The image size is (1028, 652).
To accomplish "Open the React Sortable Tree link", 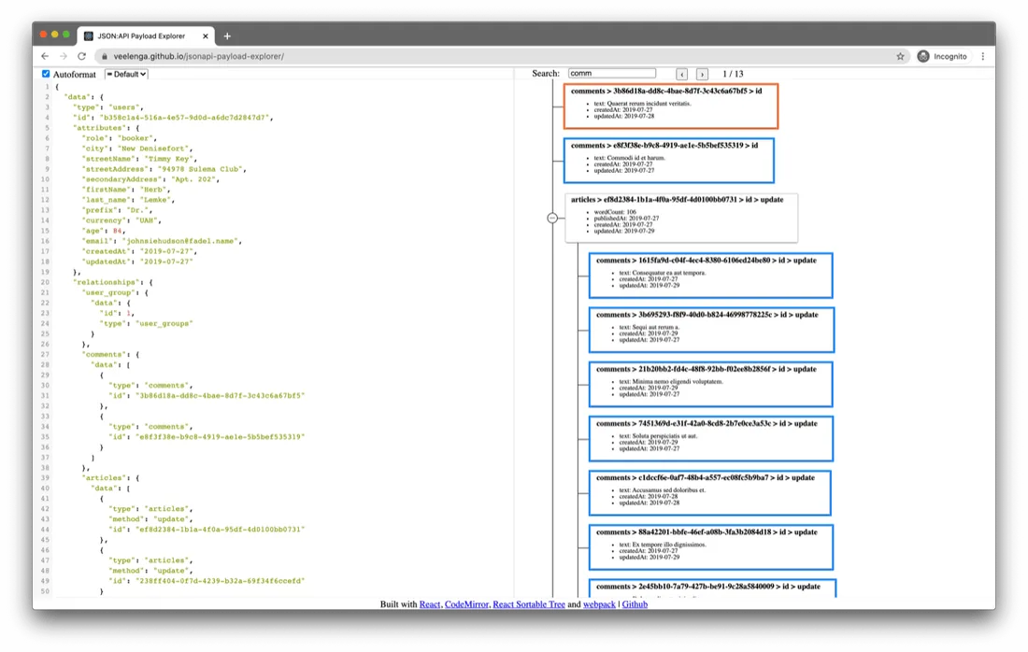I will (528, 604).
